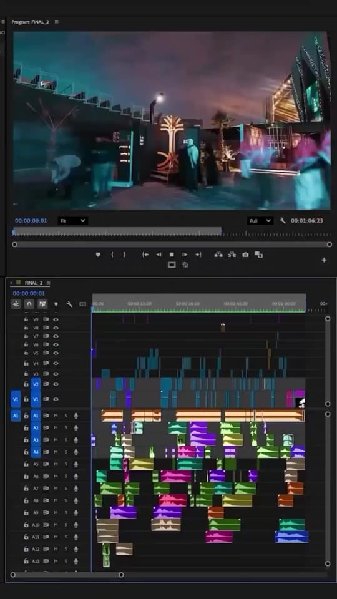337x599 pixels.
Task: Step forward one frame
Action: (185, 255)
